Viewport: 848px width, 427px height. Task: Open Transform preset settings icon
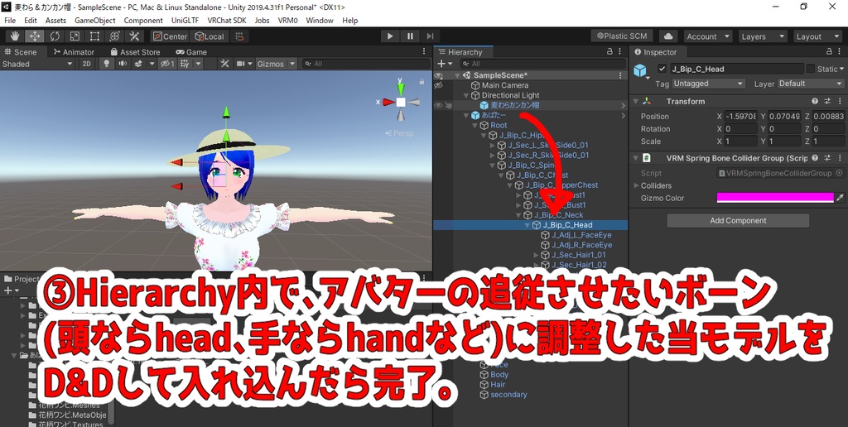coord(827,101)
